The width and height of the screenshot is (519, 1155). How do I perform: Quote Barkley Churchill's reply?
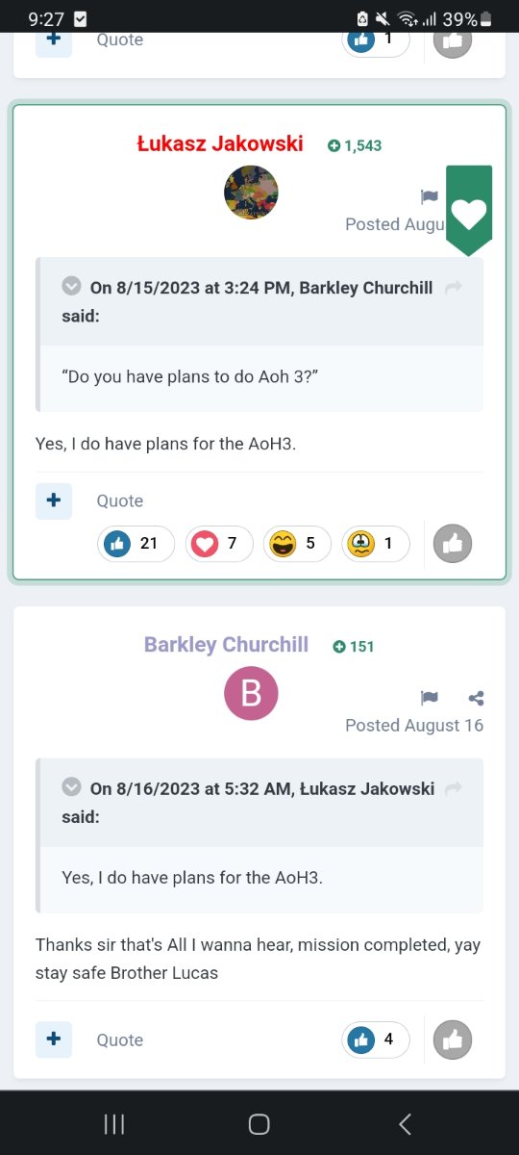point(120,1040)
